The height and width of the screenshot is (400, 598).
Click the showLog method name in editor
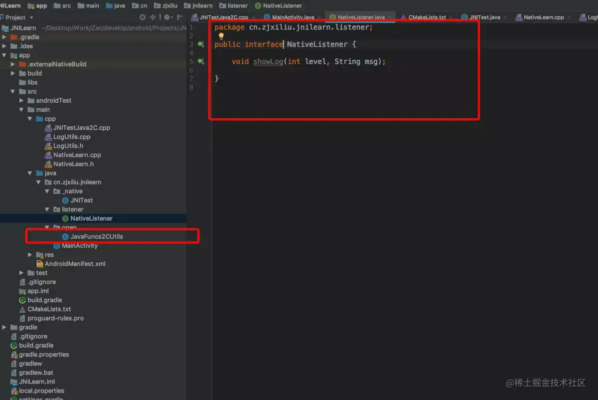[x=268, y=62]
